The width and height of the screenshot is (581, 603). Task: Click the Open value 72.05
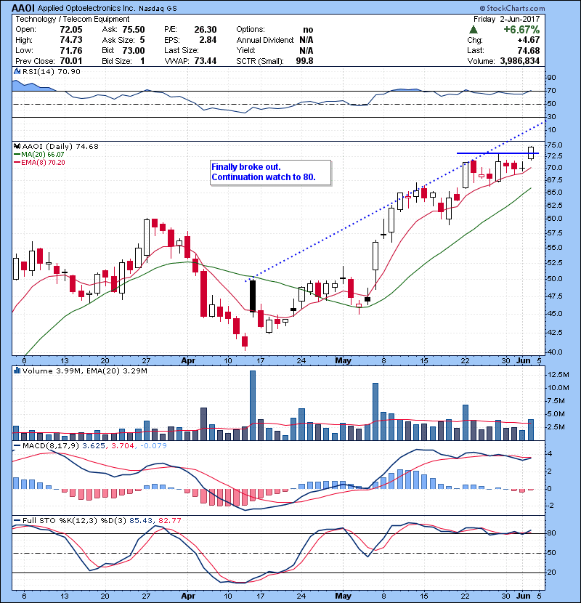(x=71, y=30)
